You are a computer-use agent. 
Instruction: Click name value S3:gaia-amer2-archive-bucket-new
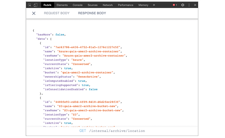pyautogui.click(x=87, y=106)
